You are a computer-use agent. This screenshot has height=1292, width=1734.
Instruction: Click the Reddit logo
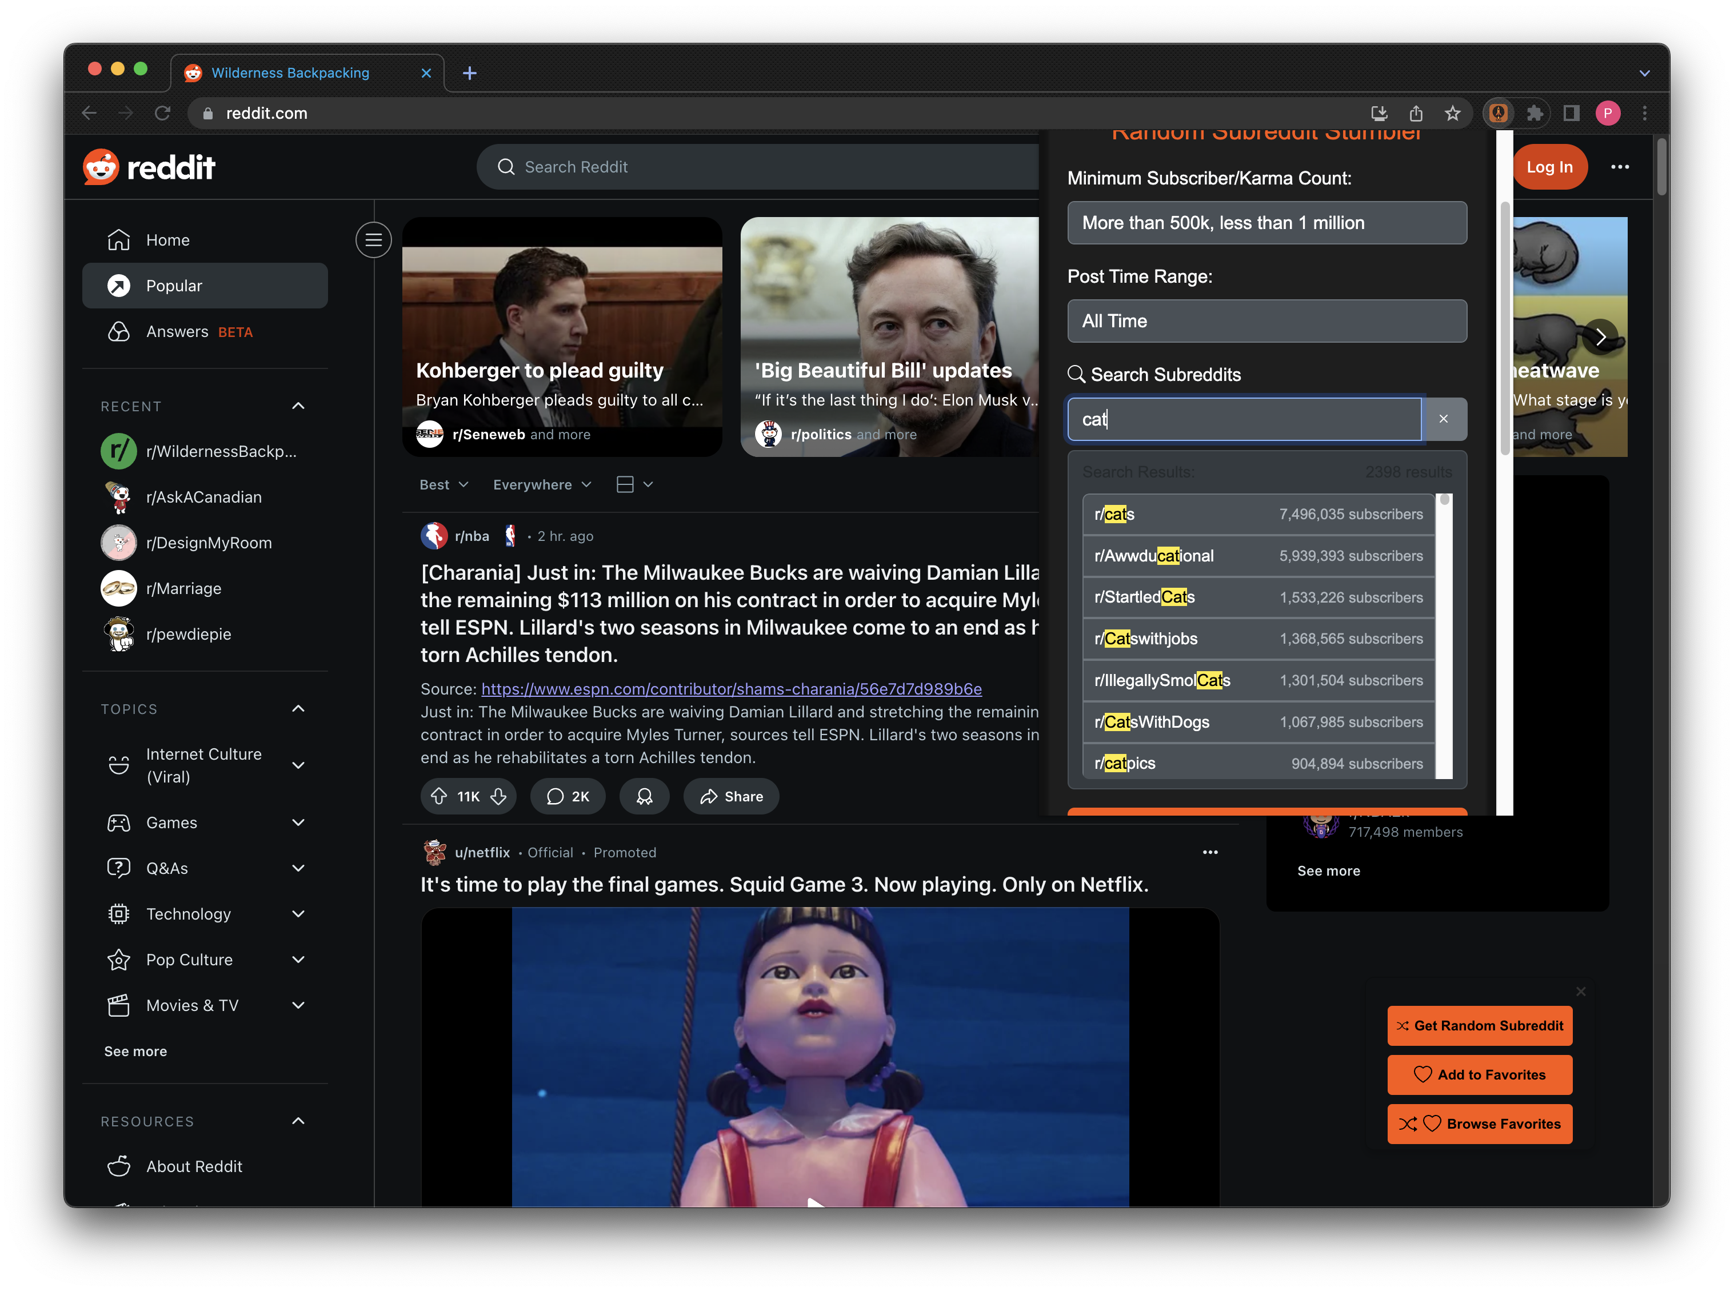pos(149,167)
